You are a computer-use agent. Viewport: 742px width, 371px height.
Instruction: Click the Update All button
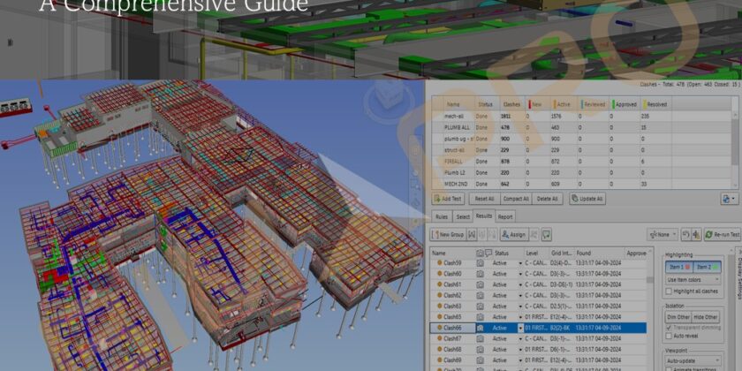(587, 199)
